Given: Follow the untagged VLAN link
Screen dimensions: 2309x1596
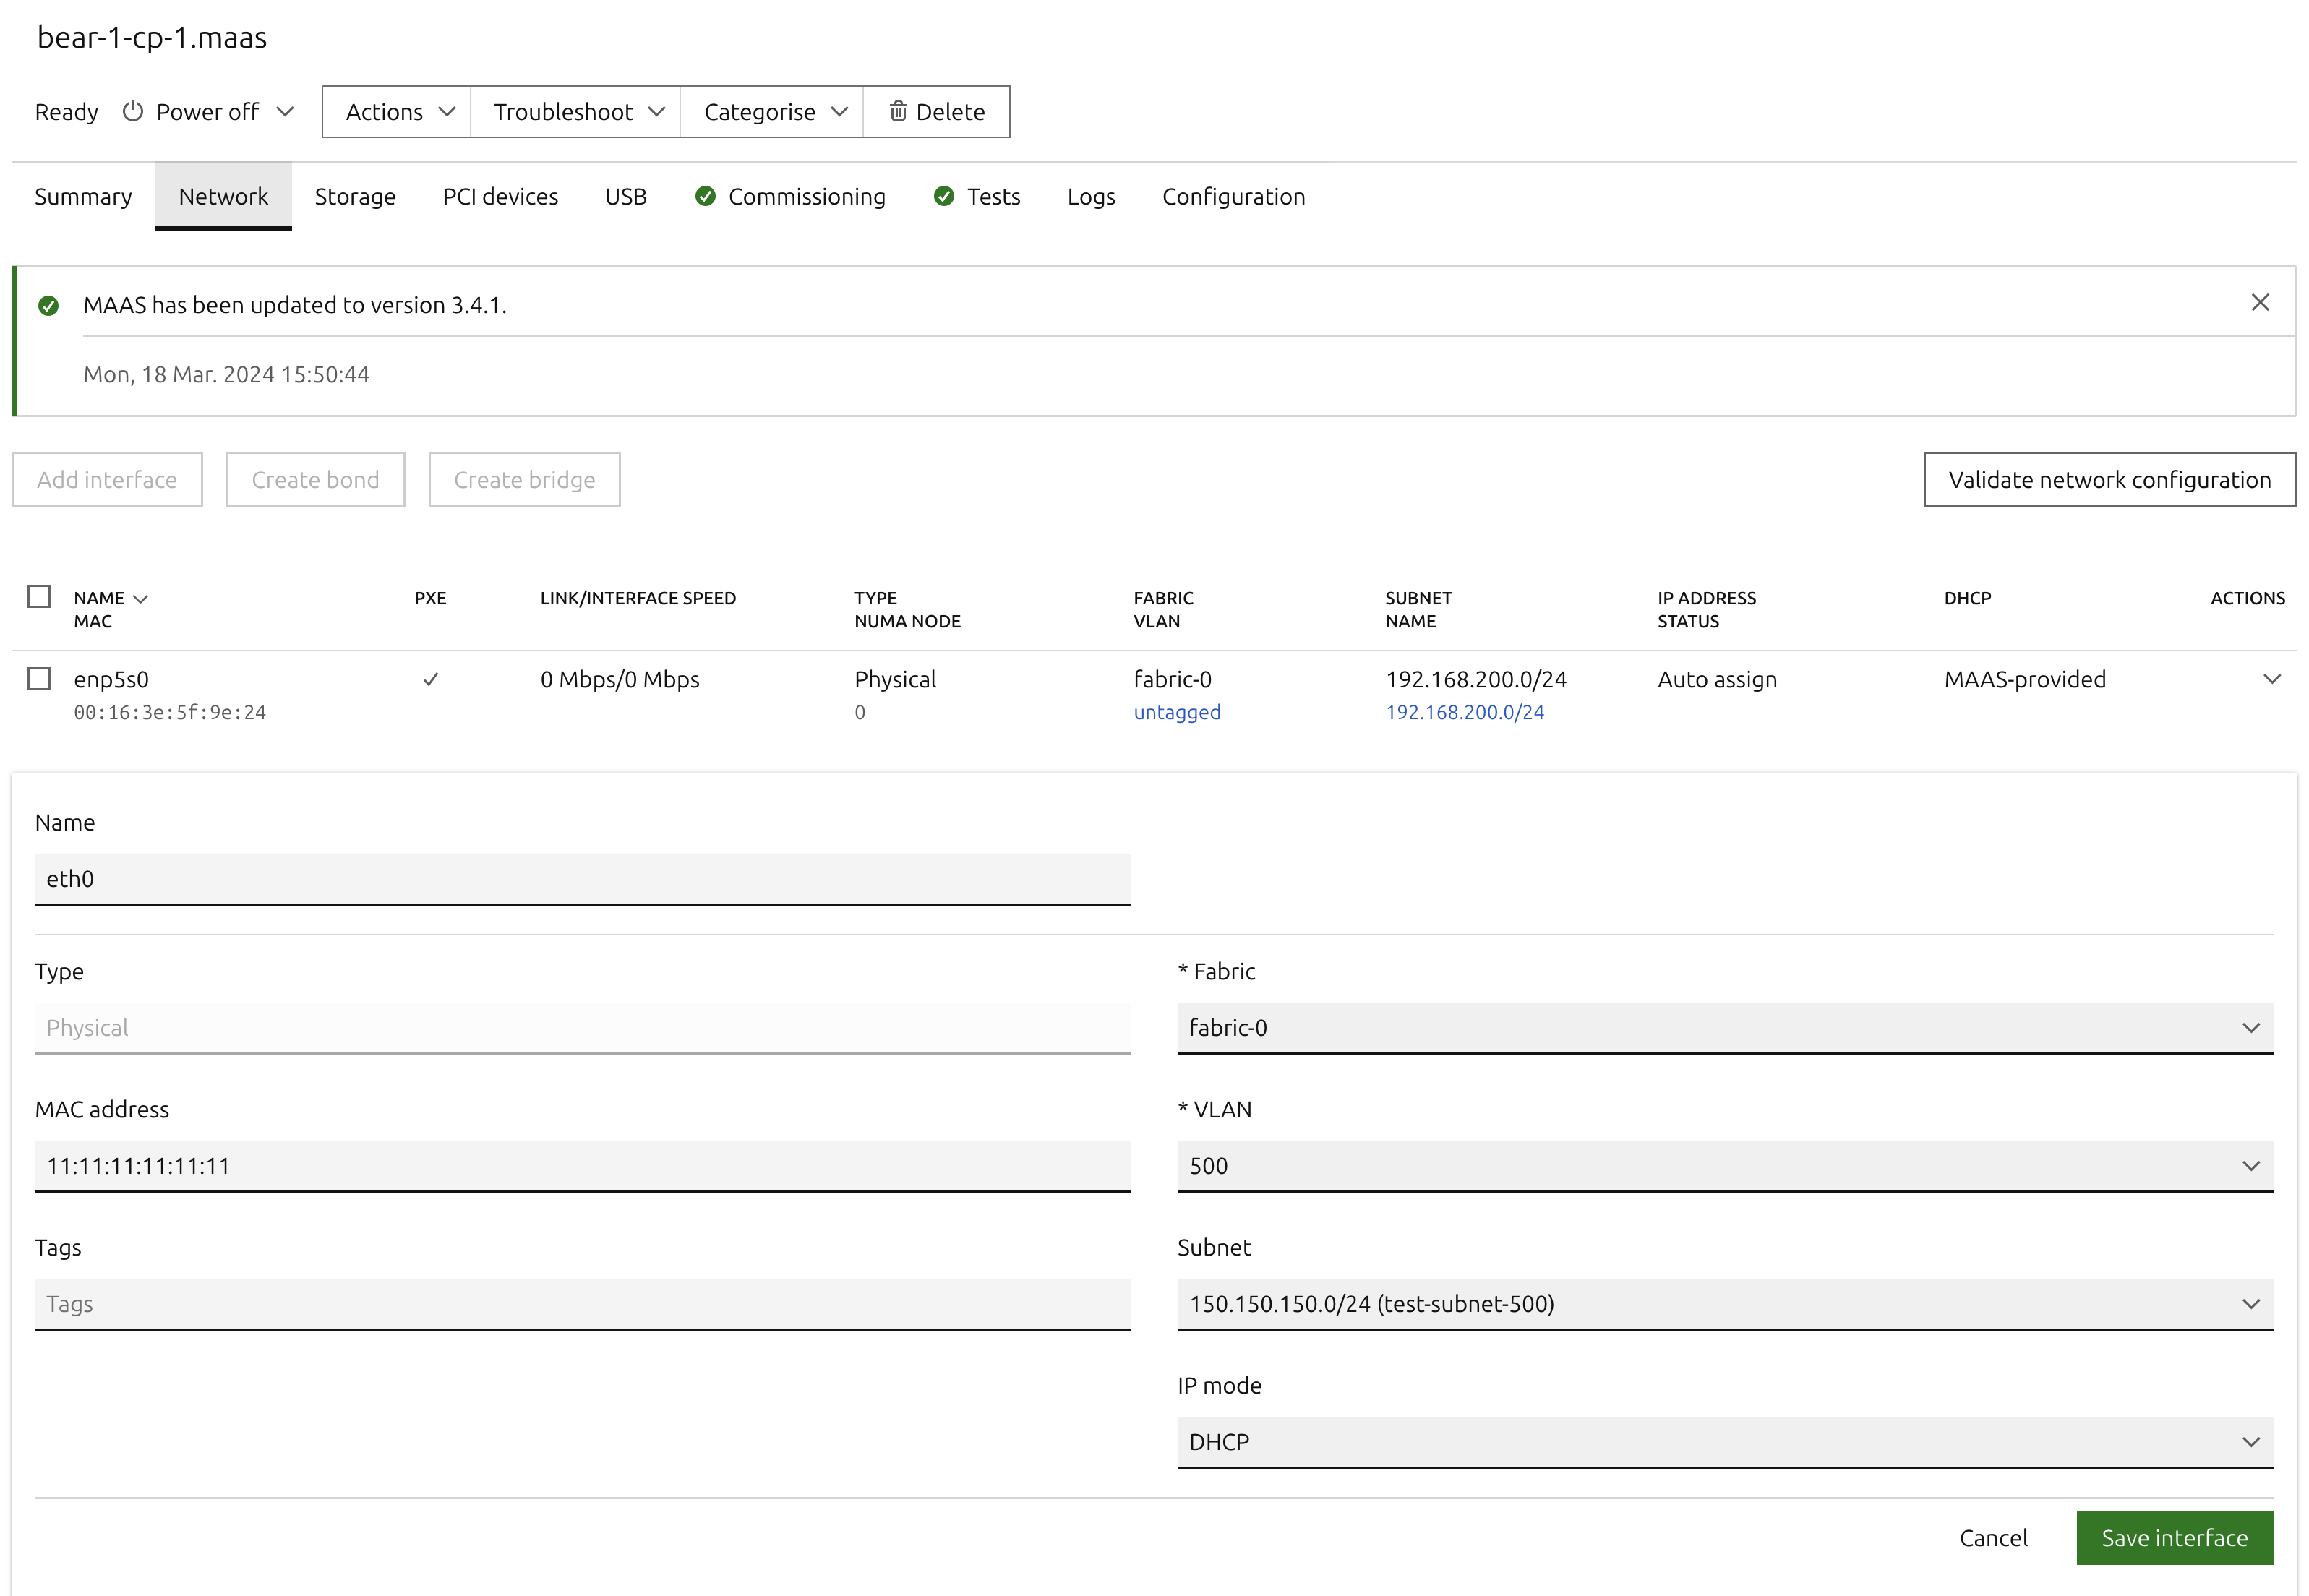Looking at the screenshot, I should pyautogui.click(x=1176, y=712).
